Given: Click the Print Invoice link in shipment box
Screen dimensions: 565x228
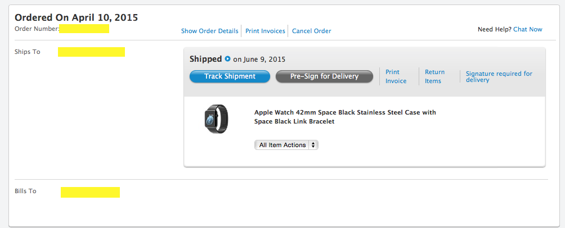Looking at the screenshot, I should click(x=396, y=76).
